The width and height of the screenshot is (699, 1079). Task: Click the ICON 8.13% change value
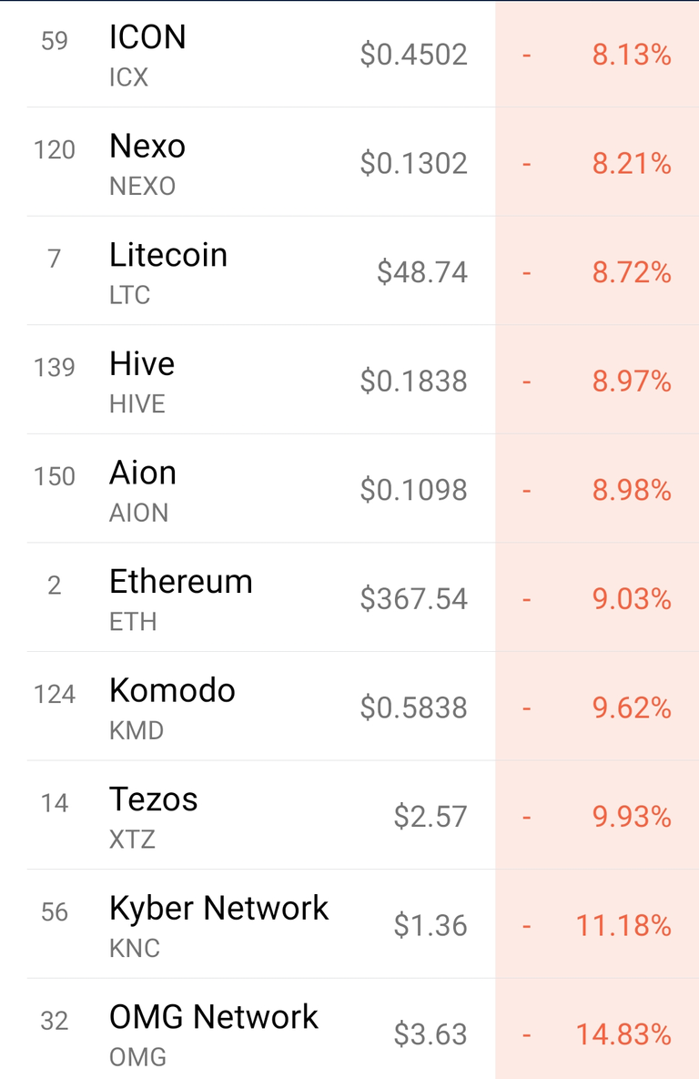coord(632,56)
